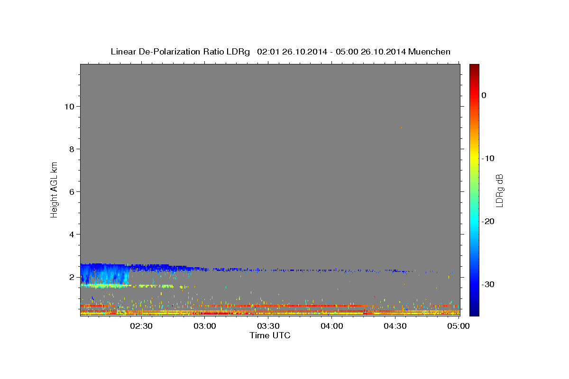Screen dimensions: 569x379
Task: Click the height tick label 4
Action: [x=71, y=234]
